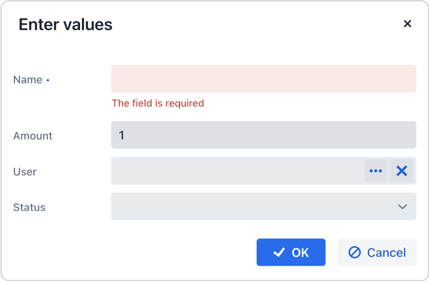Image resolution: width=429 pixels, height=281 pixels.
Task: Confirm the form with OK
Action: tap(291, 252)
